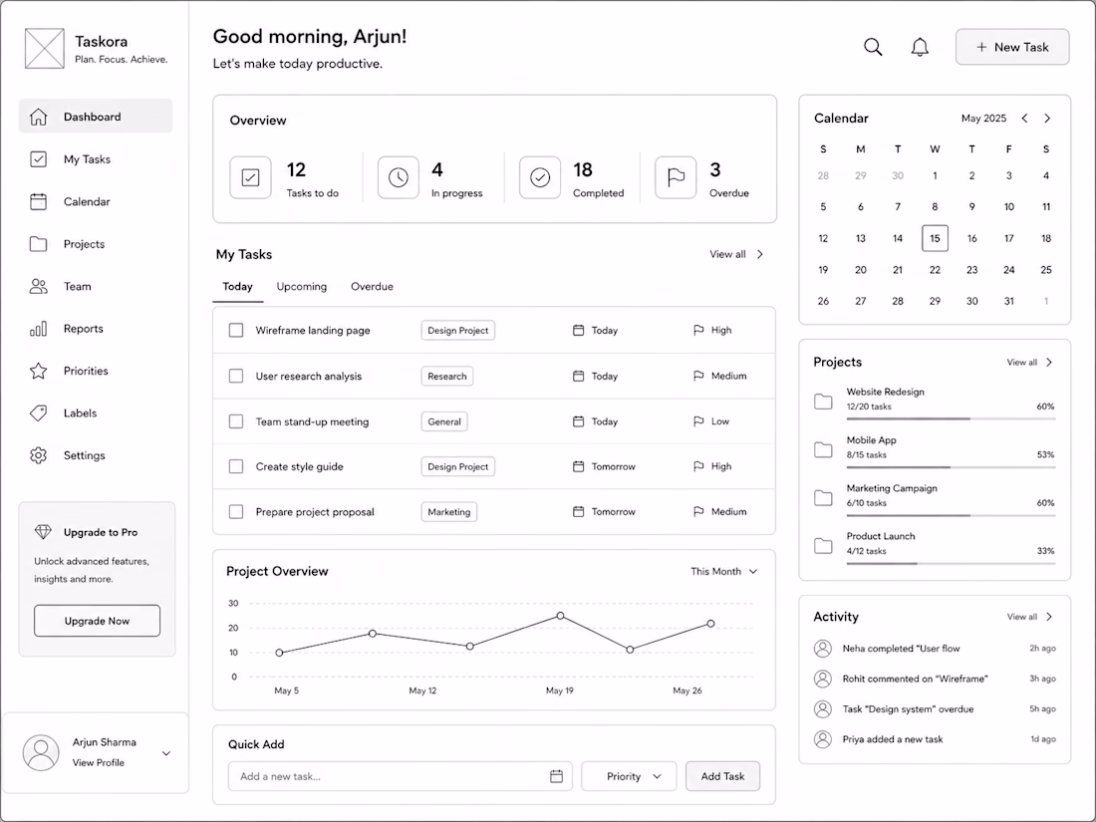Check off Prepare project proposal task
1096x822 pixels.
[236, 512]
